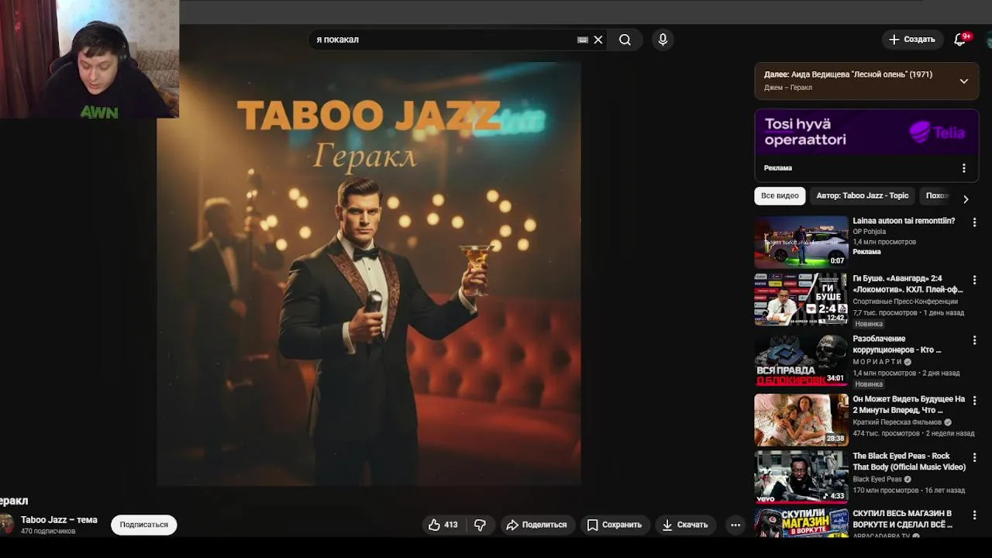992x558 pixels.
Task: Open 'СКУПИЛ ВЕСЬ МАГАЗИН В ВОРКУТЕ' video
Action: click(x=902, y=519)
